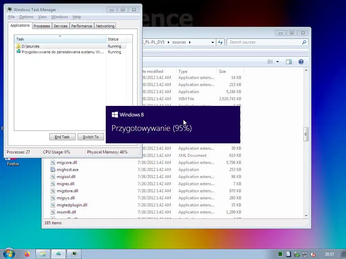Select the Applications tab
Image resolution: width=346 pixels, height=259 pixels.
20,25
